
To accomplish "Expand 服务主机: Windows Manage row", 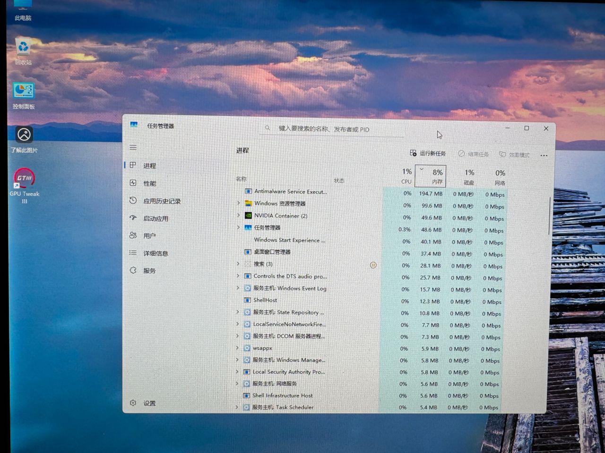I will pos(237,360).
